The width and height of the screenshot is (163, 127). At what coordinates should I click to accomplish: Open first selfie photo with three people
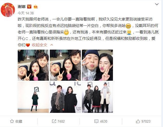[33, 65]
